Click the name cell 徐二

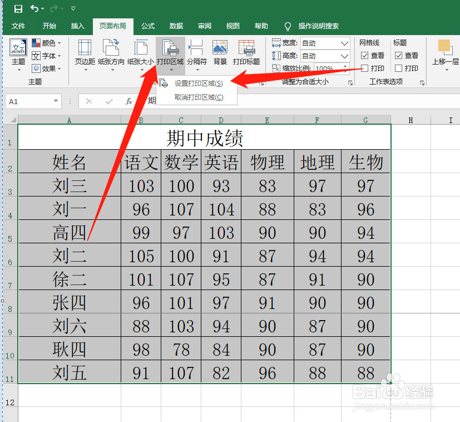tap(70, 279)
